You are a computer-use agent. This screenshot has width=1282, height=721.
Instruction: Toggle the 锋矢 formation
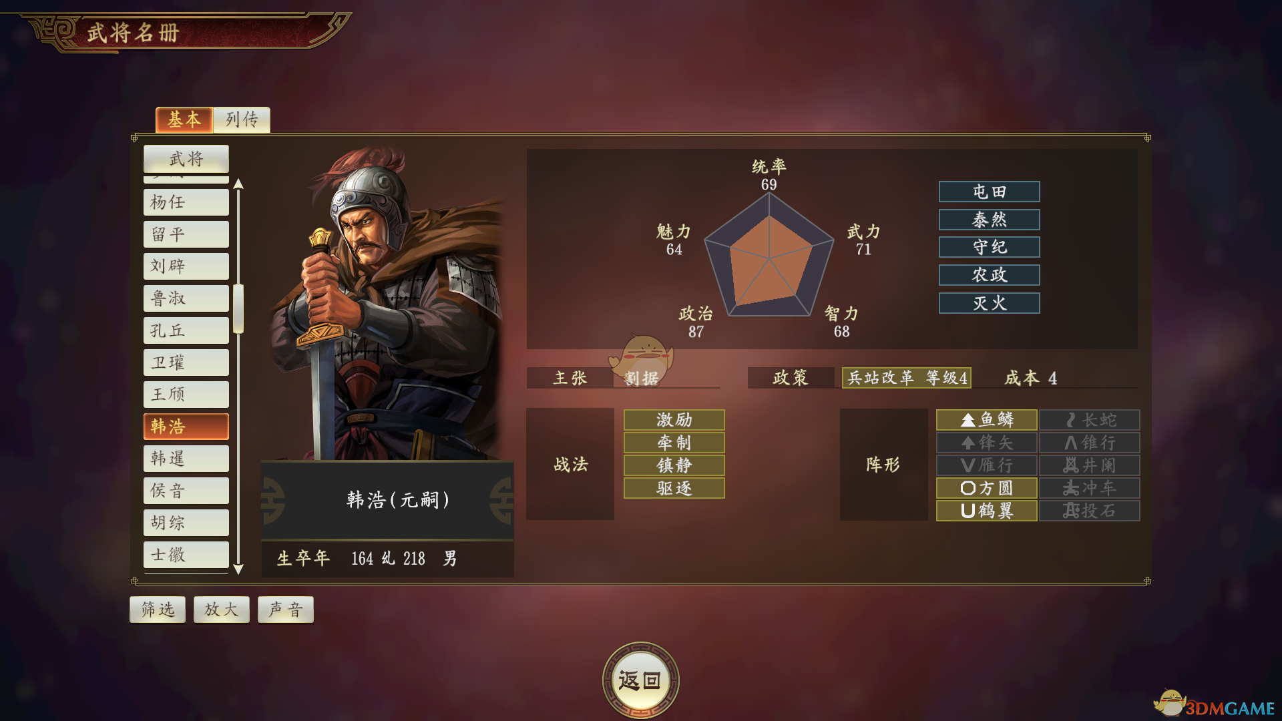(986, 443)
